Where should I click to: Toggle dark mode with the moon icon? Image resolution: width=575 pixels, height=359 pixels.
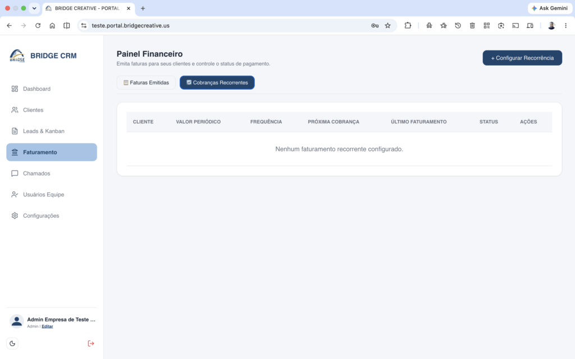[x=12, y=343]
